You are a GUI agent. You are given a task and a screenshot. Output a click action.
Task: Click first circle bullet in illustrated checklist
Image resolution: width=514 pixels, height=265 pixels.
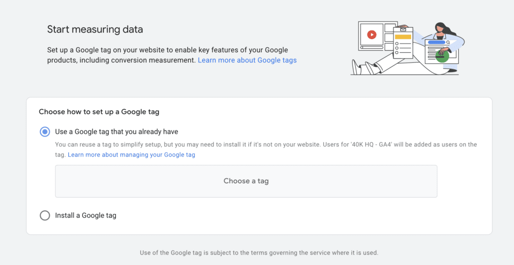coord(397,43)
